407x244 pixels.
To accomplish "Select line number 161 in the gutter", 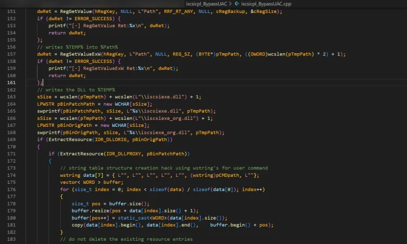I will [11, 82].
